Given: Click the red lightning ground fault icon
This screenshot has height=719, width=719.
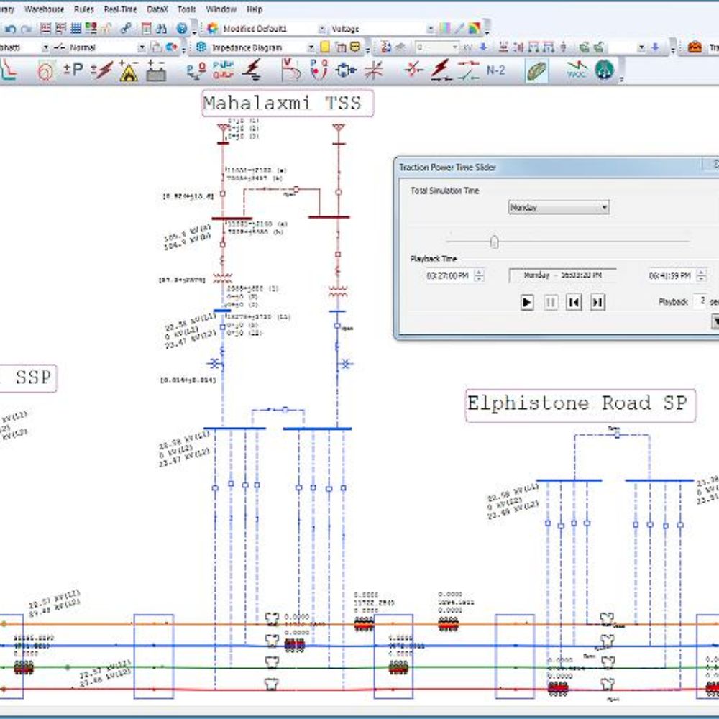Looking at the screenshot, I should click(x=252, y=70).
